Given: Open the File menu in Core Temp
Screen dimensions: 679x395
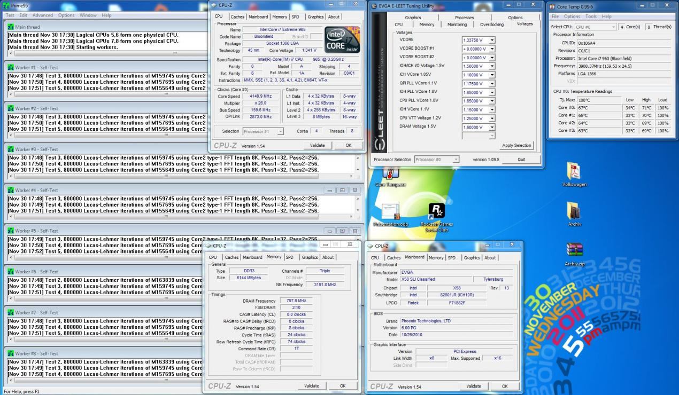Looking at the screenshot, I should click(555, 17).
